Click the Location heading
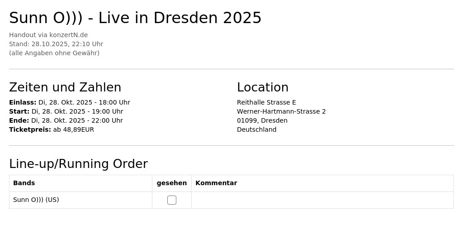The height and width of the screenshot is (225, 463). (263, 87)
